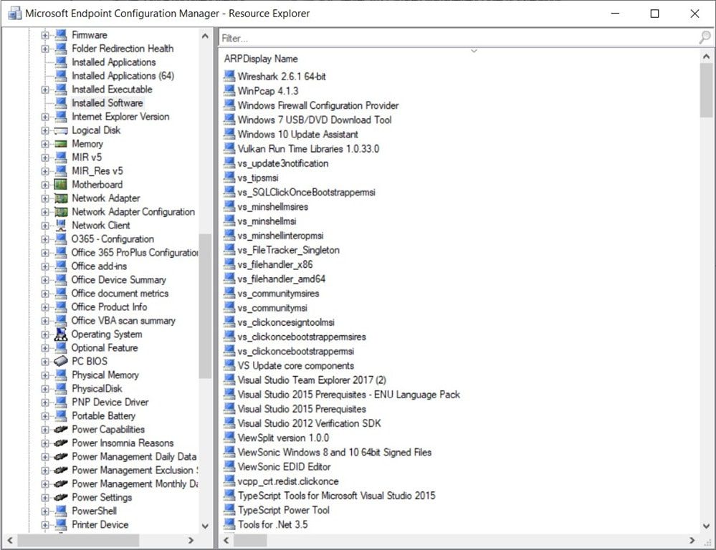Viewport: 716px width, 550px height.
Task: Click the Motherboard icon in the sidebar
Action: [x=61, y=185]
